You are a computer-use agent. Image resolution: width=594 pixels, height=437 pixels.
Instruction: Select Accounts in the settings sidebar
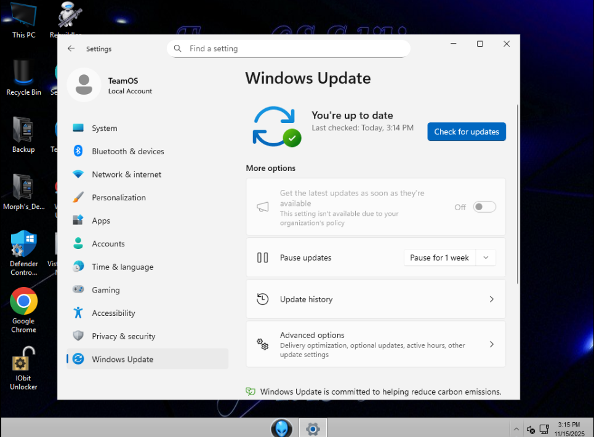pyautogui.click(x=108, y=244)
